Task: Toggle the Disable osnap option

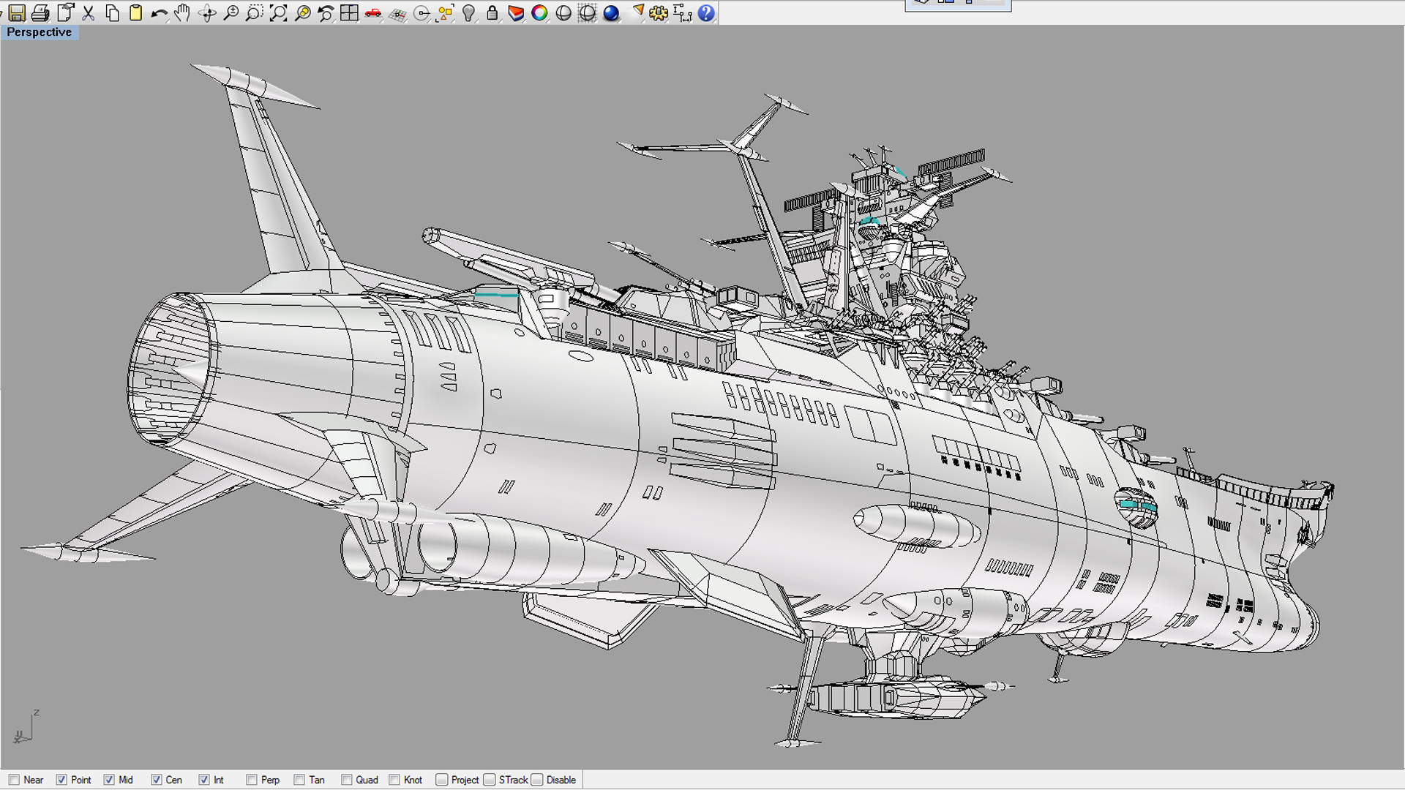Action: point(537,780)
